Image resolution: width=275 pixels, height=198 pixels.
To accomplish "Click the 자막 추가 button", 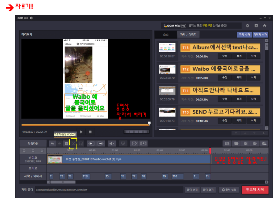I will pos(244,35).
